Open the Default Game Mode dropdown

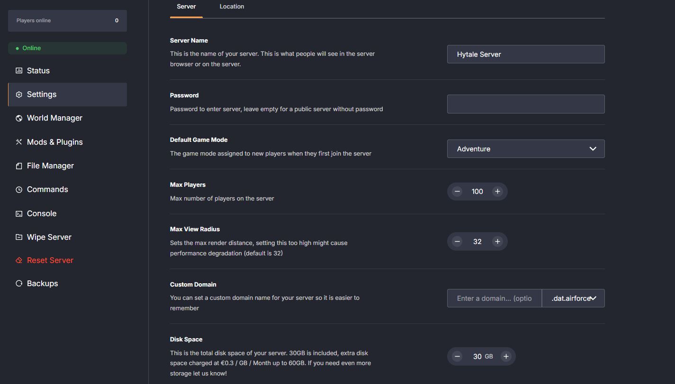tap(526, 148)
